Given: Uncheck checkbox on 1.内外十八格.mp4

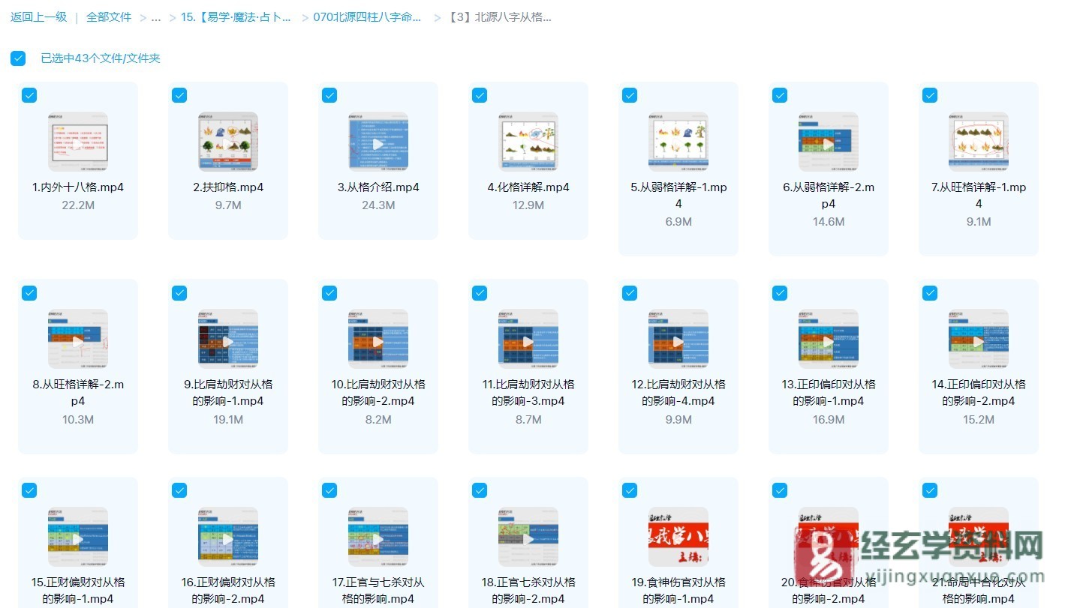Looking at the screenshot, I should coord(29,95).
